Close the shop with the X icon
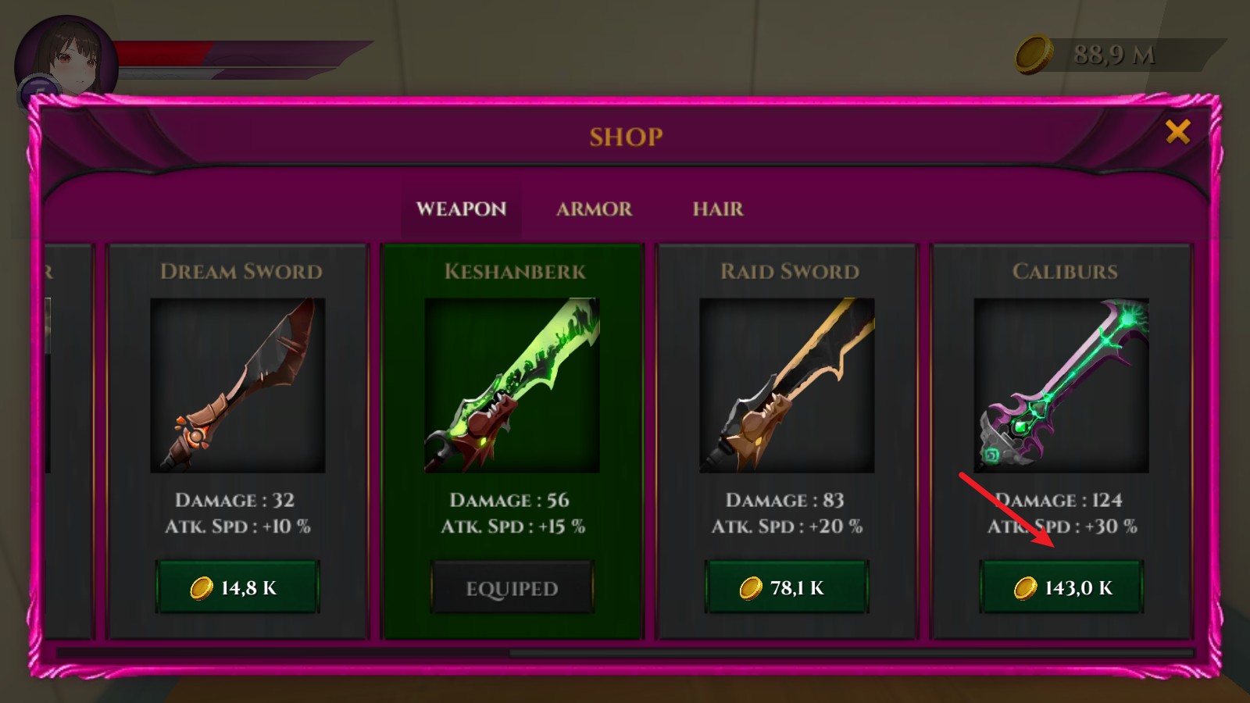 click(x=1177, y=131)
